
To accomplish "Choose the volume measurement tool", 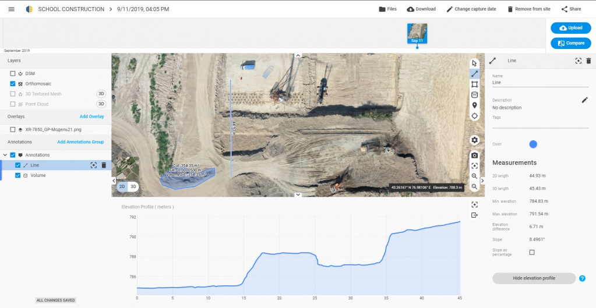I will coord(474,95).
